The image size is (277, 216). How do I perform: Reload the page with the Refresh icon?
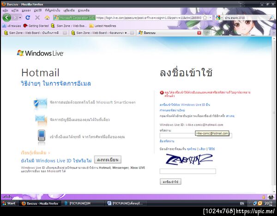click(28, 18)
